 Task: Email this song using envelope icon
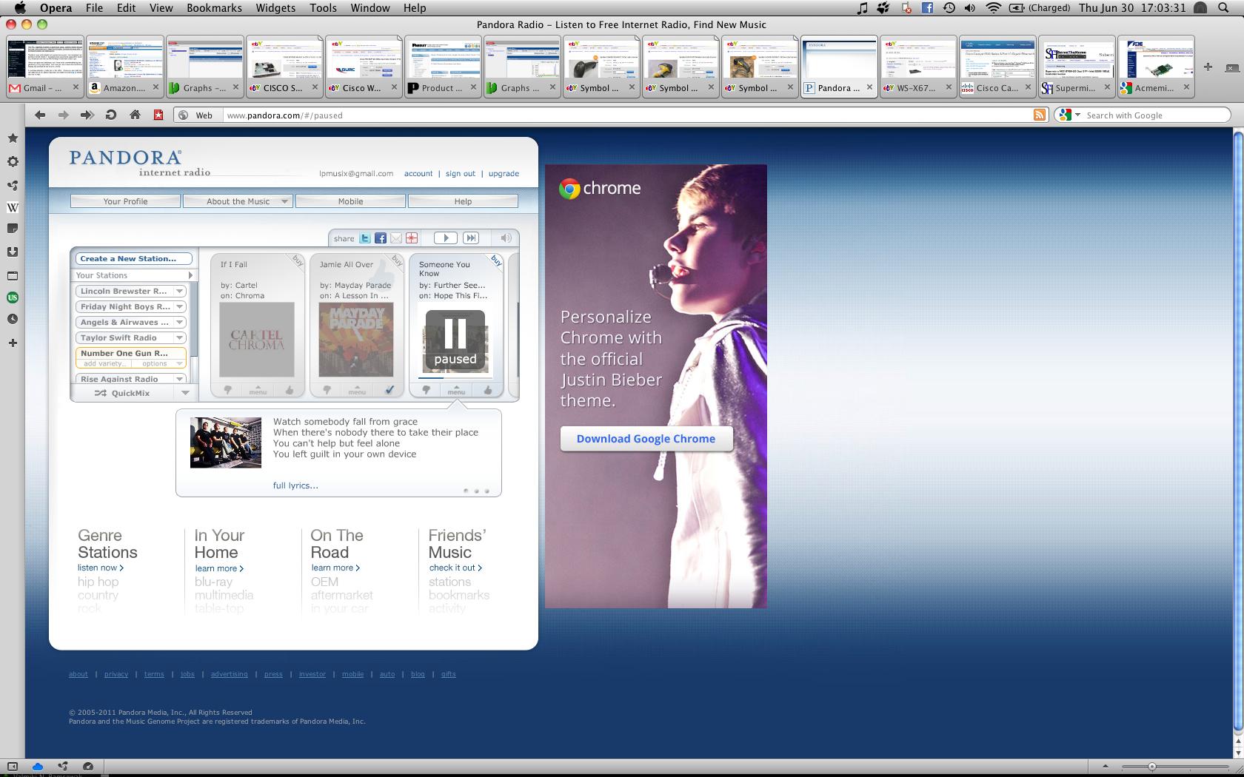tap(396, 238)
